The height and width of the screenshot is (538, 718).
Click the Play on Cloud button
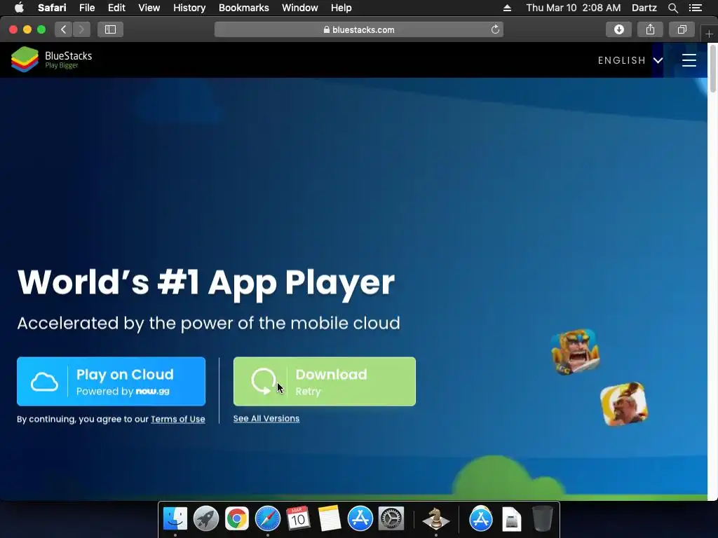tap(111, 381)
